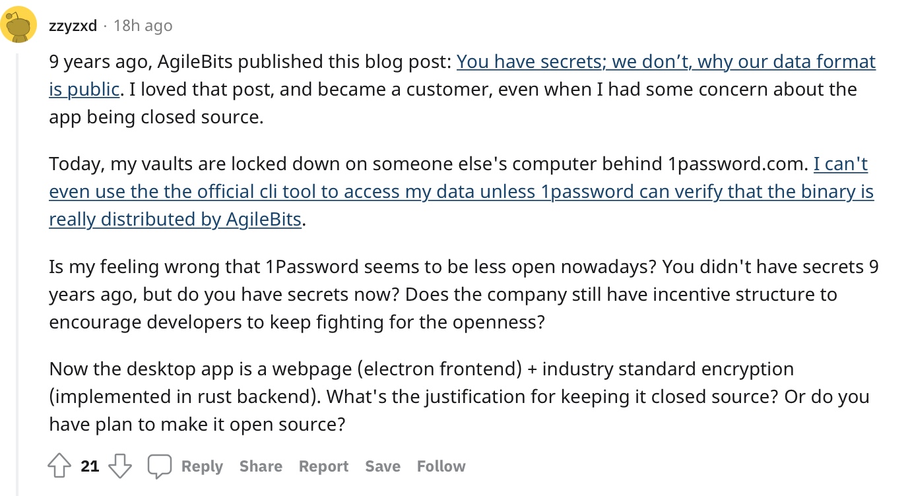The image size is (912, 496).
Task: Click the speech bubble reply icon
Action: click(x=159, y=466)
